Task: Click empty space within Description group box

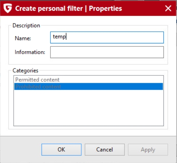Action: [x=88, y=61]
